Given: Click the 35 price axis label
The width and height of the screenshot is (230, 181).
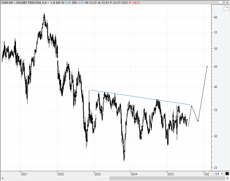Looking at the screenshot, I should pos(215,110).
